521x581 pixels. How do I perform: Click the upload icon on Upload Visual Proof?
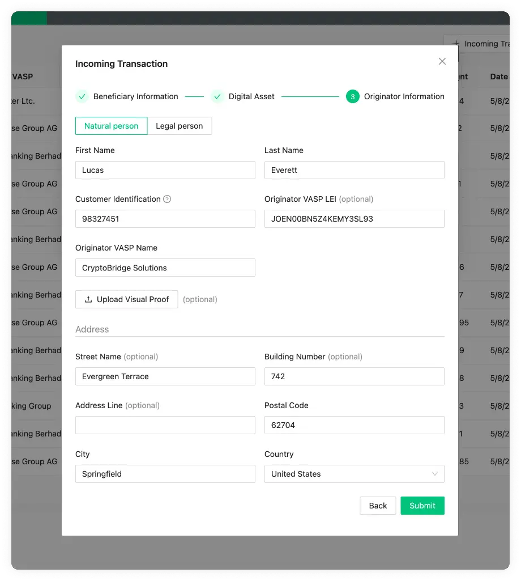(88, 299)
